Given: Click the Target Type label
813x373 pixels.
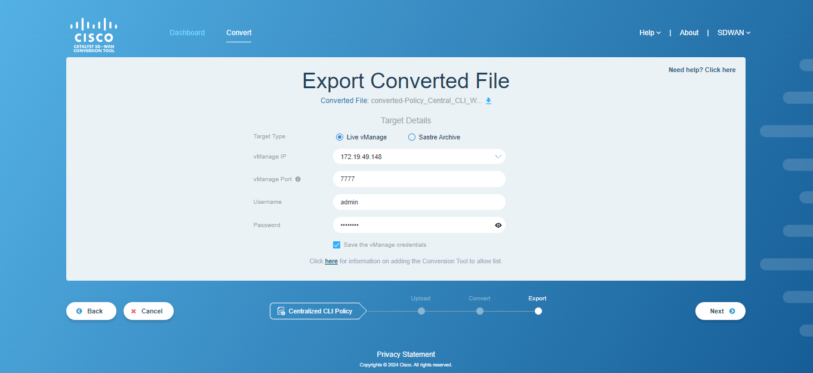Looking at the screenshot, I should 269,136.
